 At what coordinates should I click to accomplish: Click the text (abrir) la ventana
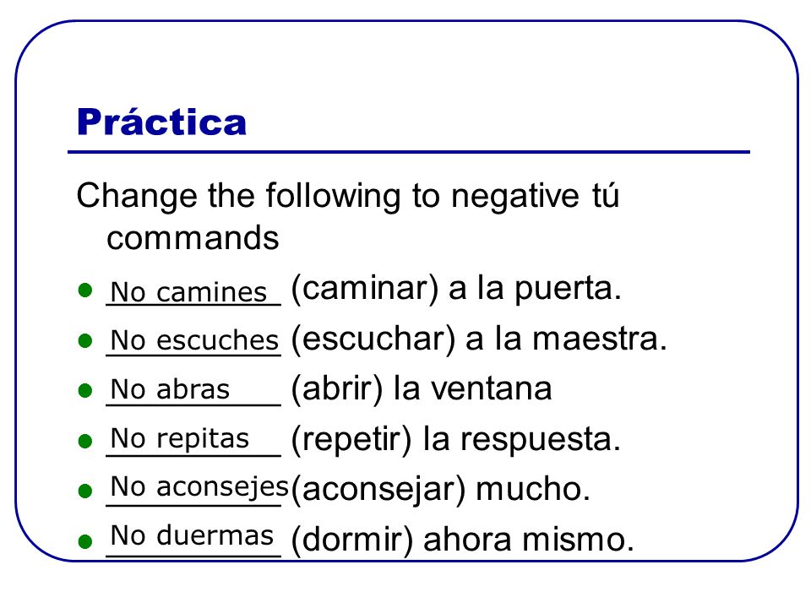(422, 388)
